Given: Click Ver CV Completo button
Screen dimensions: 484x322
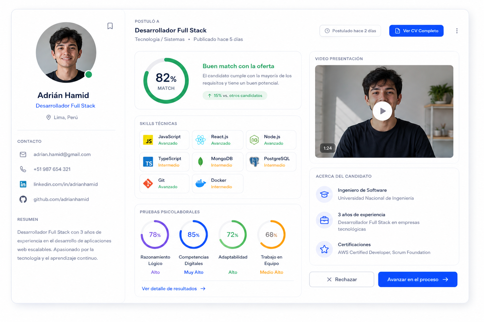Looking at the screenshot, I should tap(416, 31).
